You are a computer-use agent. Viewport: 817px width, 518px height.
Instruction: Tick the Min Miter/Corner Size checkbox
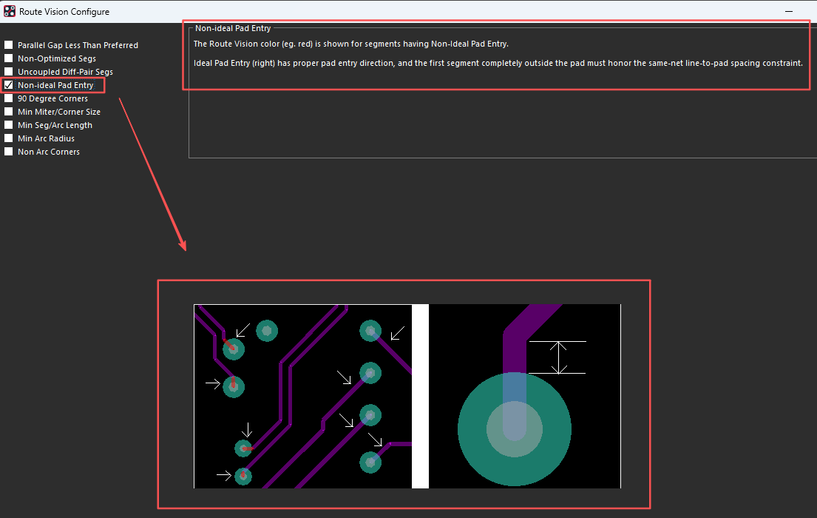pos(9,112)
